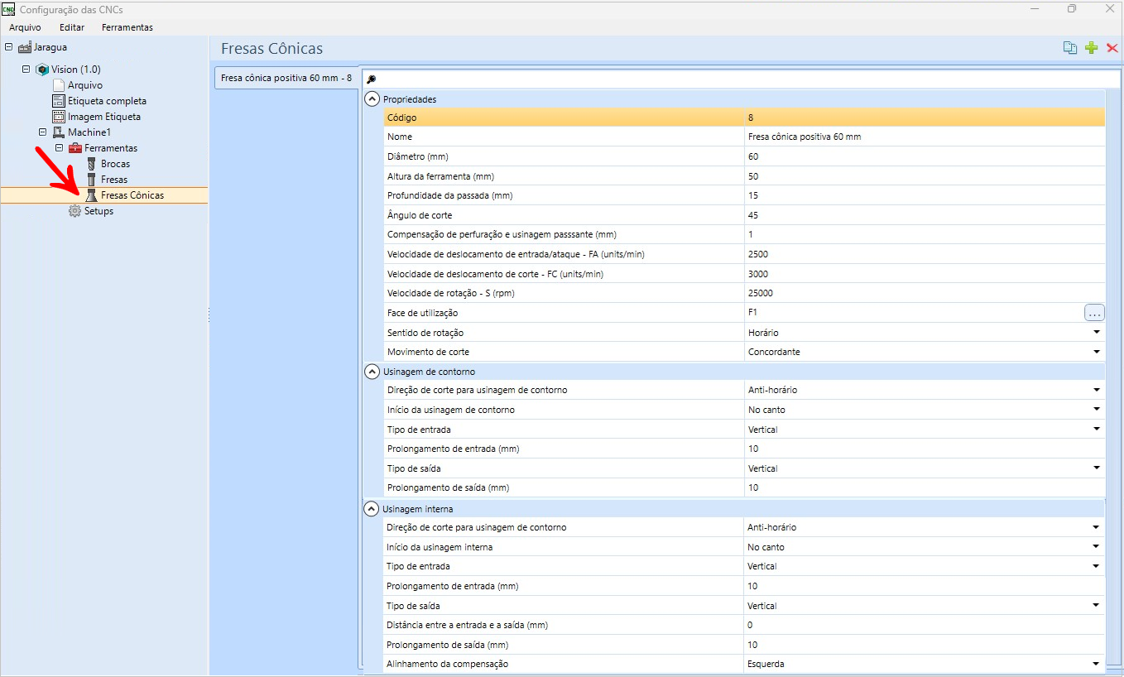The height and width of the screenshot is (677, 1124).
Task: Click the Setups gear icon
Action: click(75, 211)
